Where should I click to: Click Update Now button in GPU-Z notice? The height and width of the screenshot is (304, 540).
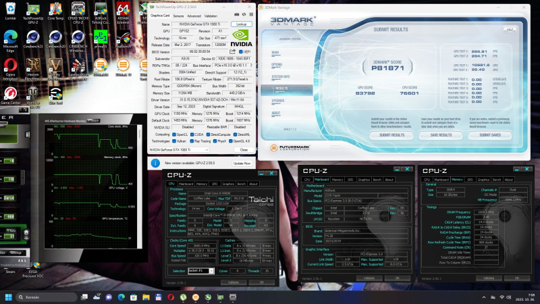pyautogui.click(x=242, y=163)
